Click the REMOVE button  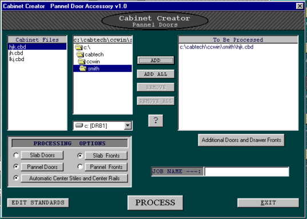click(156, 87)
